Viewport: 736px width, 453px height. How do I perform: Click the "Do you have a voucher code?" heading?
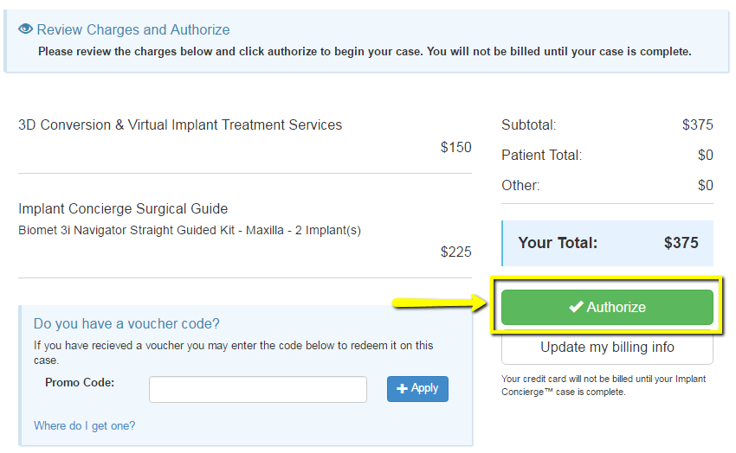click(126, 323)
